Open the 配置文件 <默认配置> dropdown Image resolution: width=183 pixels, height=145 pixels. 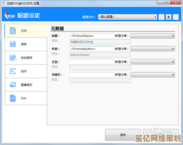pos(127,17)
